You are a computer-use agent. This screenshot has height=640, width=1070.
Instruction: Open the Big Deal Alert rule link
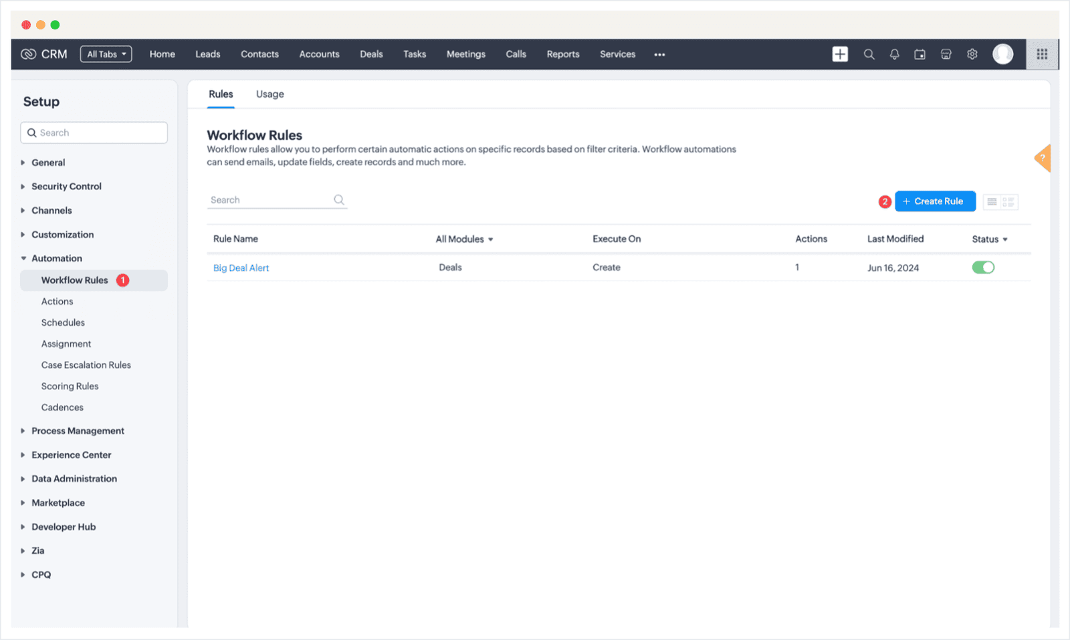[241, 268]
